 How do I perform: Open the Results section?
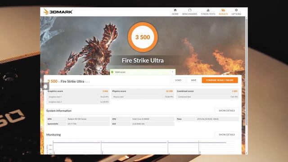tap(223, 12)
